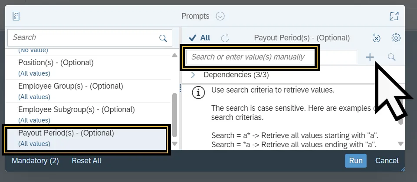This screenshot has width=417, height=182.
Task: Select Employee Group(s) - (Optional) prompt
Action: click(x=70, y=86)
